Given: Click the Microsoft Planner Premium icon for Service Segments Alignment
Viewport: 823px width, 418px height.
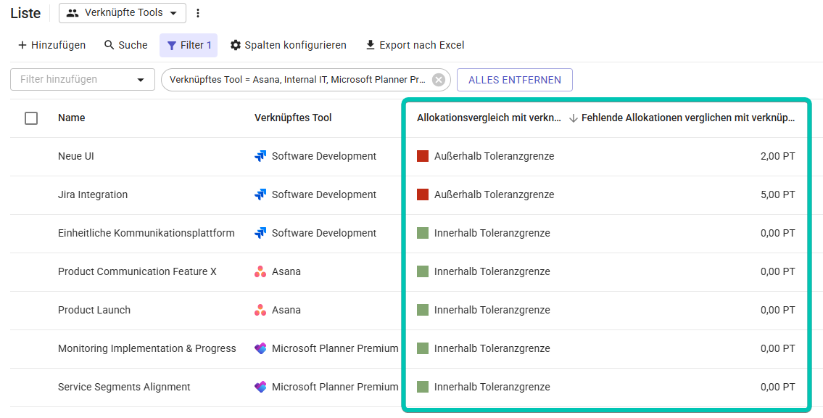Looking at the screenshot, I should [x=260, y=387].
